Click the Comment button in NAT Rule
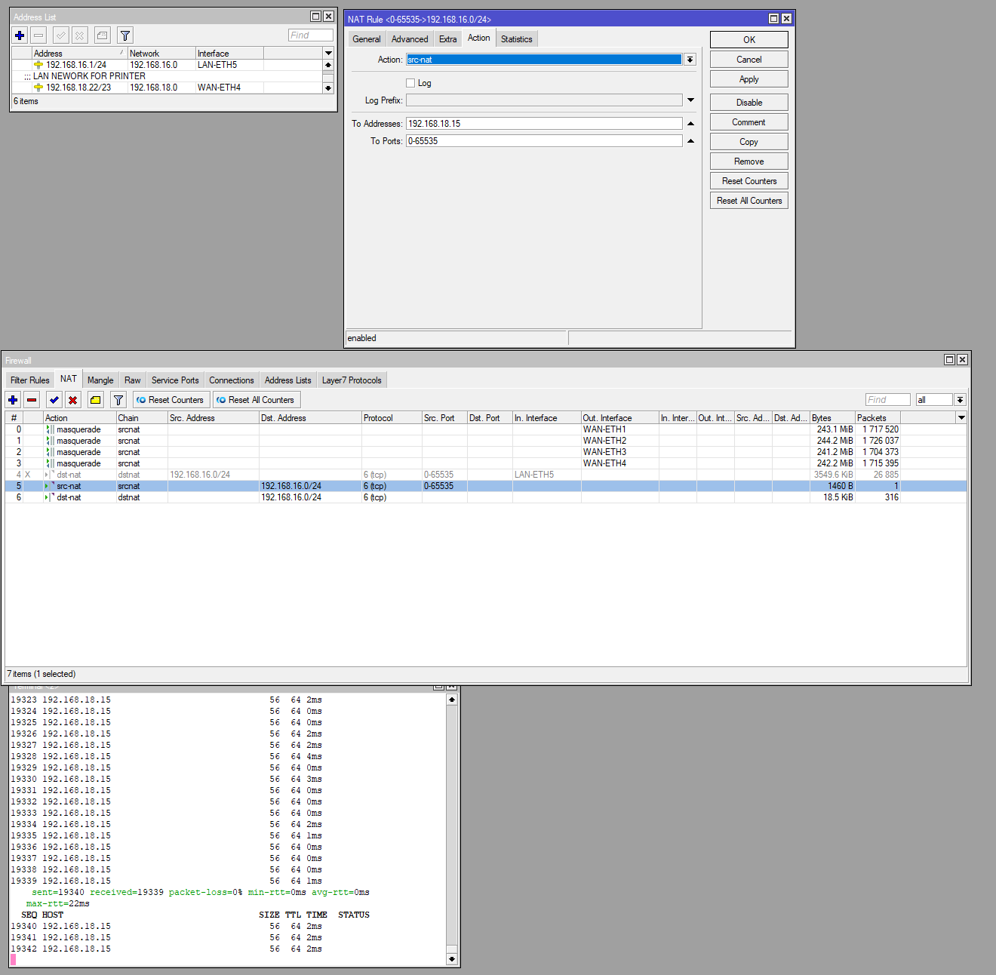The width and height of the screenshot is (996, 975). coord(749,122)
